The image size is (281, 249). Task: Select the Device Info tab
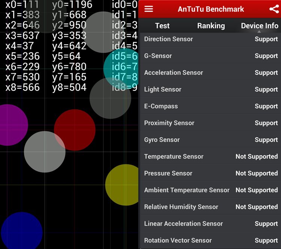click(259, 26)
